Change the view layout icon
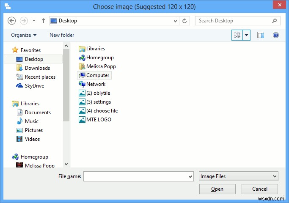The width and height of the screenshot is (289, 203). click(237, 35)
